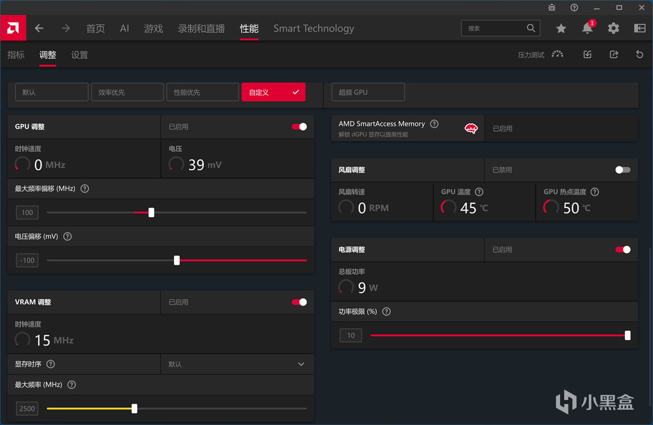Enable the 风扇调整 toggle
The height and width of the screenshot is (425, 653).
coord(623,170)
